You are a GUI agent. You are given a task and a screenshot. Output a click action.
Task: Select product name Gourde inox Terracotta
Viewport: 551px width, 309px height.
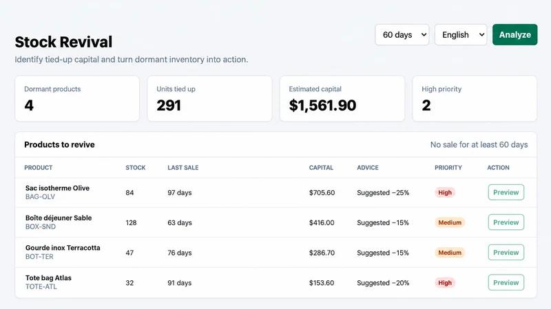63,248
